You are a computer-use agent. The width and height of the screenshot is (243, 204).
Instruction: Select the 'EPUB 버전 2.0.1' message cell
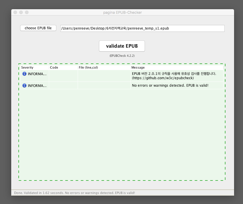tap(177, 76)
